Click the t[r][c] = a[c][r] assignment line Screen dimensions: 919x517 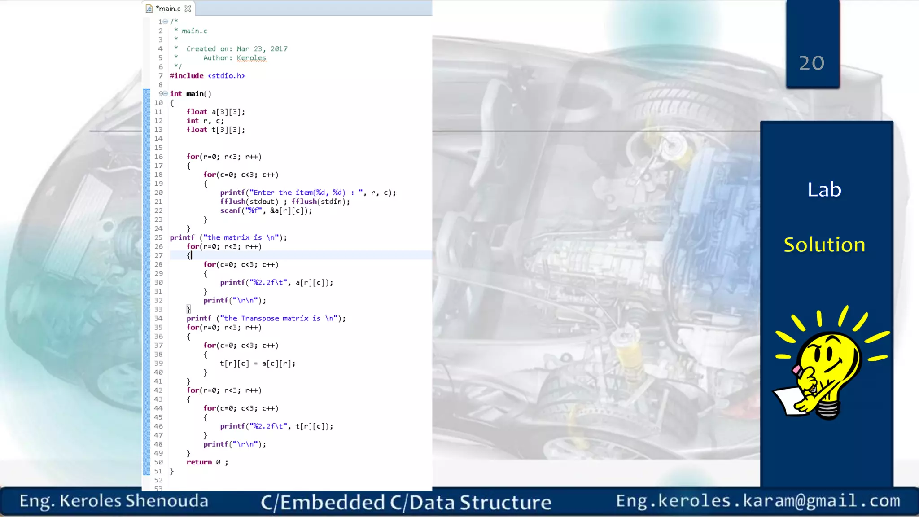258,364
